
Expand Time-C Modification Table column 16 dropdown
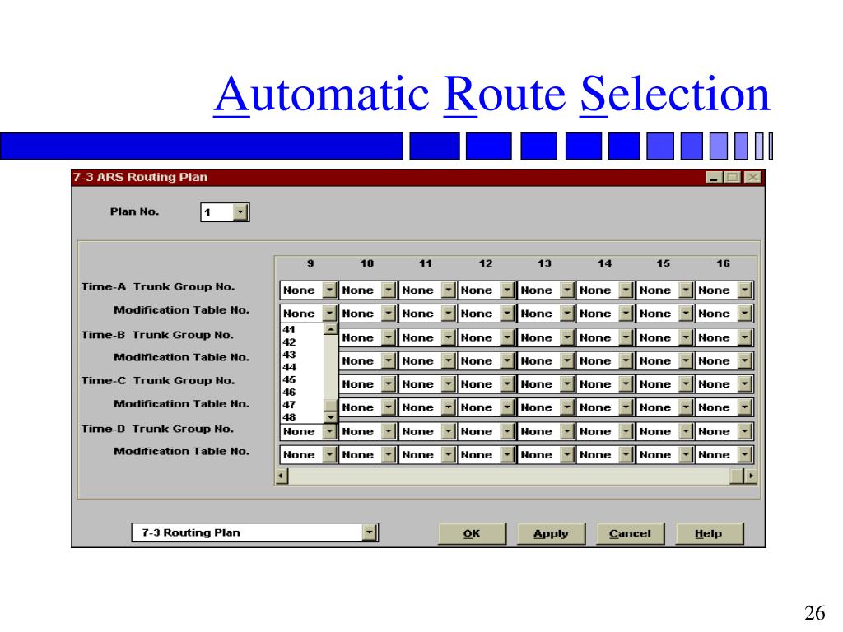pyautogui.click(x=744, y=407)
